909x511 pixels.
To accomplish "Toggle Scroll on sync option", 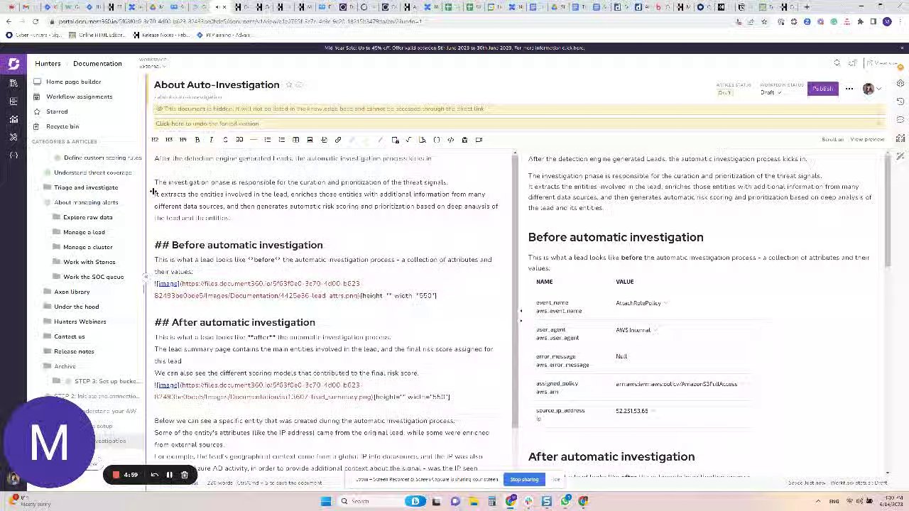I will pyautogui.click(x=832, y=140).
